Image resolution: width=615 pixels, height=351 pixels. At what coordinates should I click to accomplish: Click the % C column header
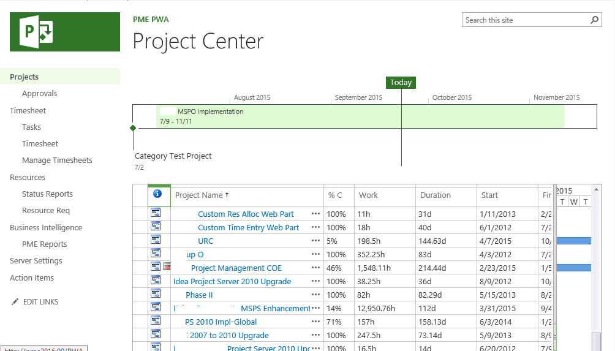click(335, 195)
